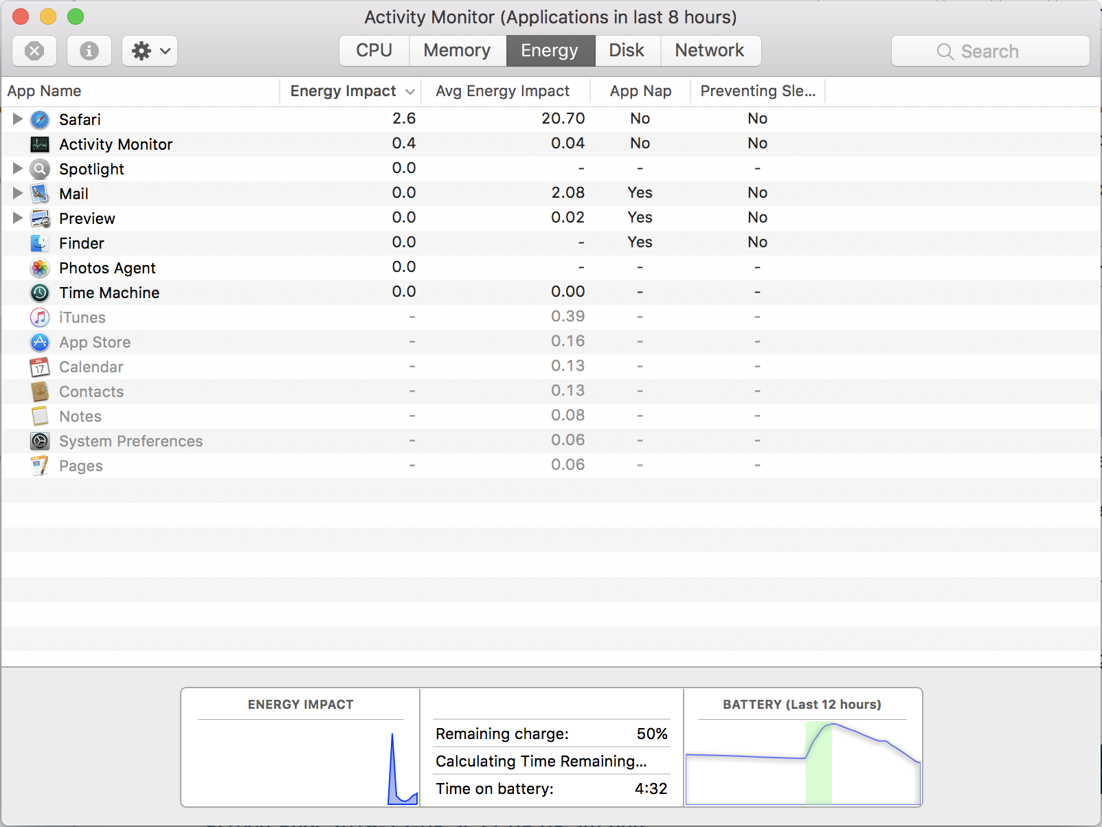Image resolution: width=1102 pixels, height=827 pixels.
Task: Click the Time Machine icon
Action: (x=40, y=293)
